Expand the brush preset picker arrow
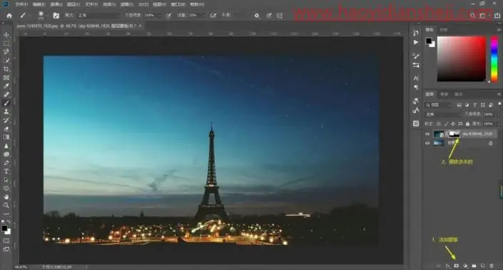The image size is (503, 270). [x=48, y=16]
